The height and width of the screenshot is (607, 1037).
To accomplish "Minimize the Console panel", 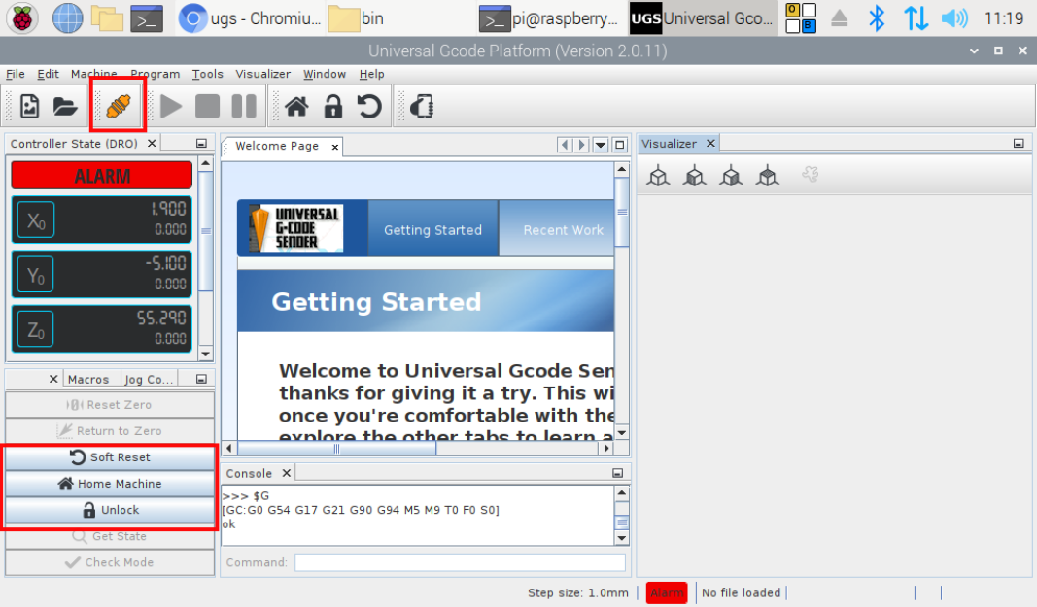I will click(618, 473).
